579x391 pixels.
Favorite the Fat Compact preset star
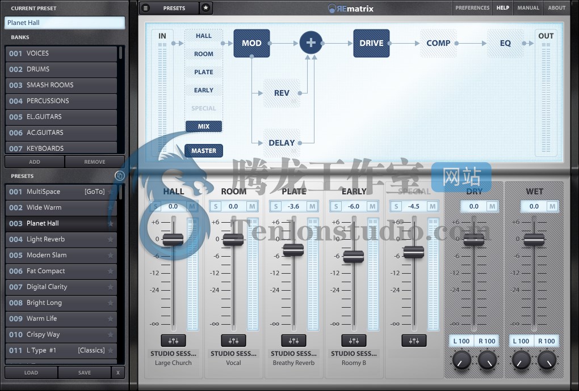click(111, 271)
